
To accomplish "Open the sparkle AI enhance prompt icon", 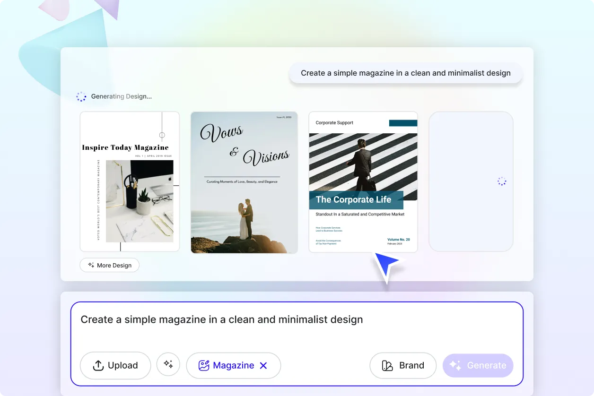I will (x=168, y=364).
